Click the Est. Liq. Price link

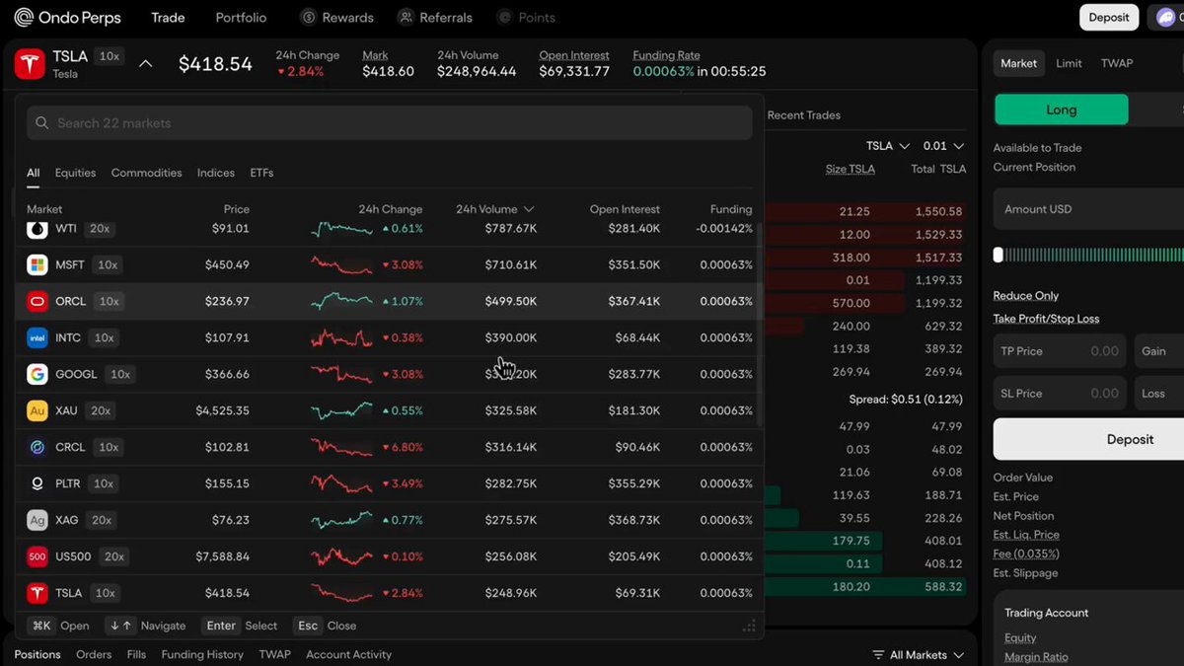1026,535
